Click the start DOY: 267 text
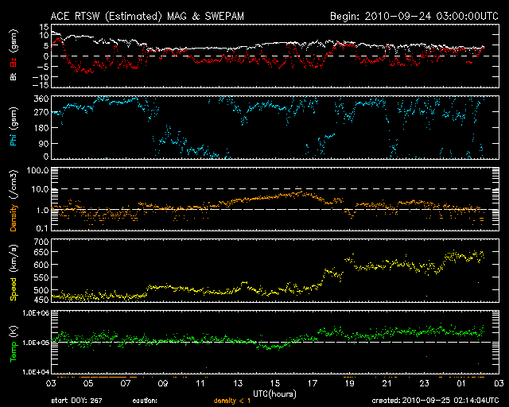The width and height of the screenshot is (509, 407). pos(78,401)
